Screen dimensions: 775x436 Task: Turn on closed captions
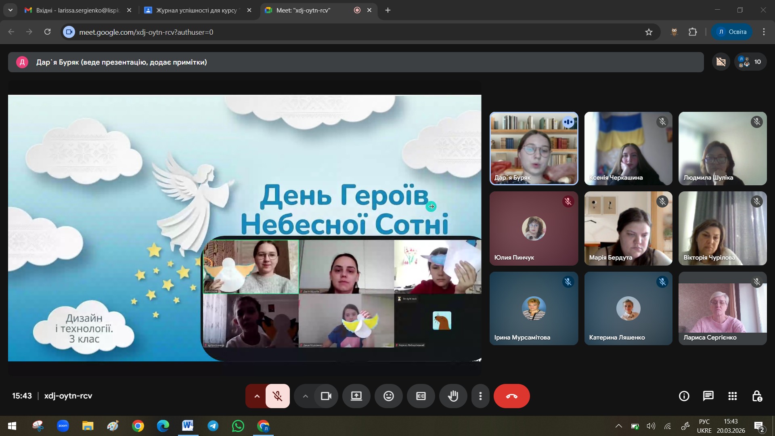pyautogui.click(x=421, y=396)
